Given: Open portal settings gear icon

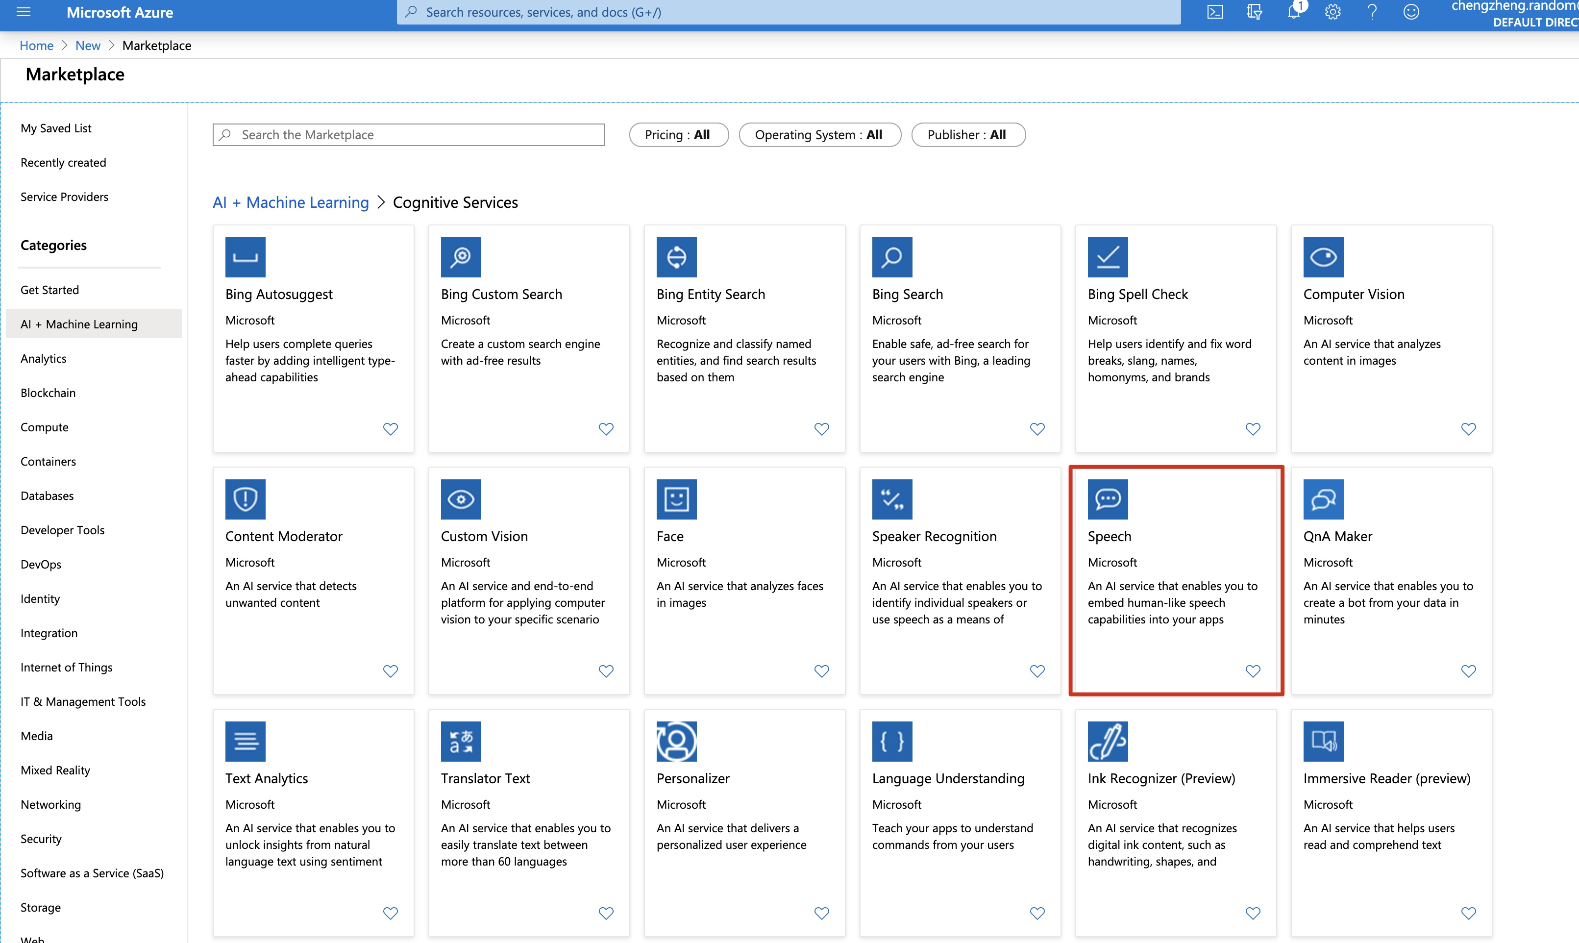Looking at the screenshot, I should (1332, 12).
